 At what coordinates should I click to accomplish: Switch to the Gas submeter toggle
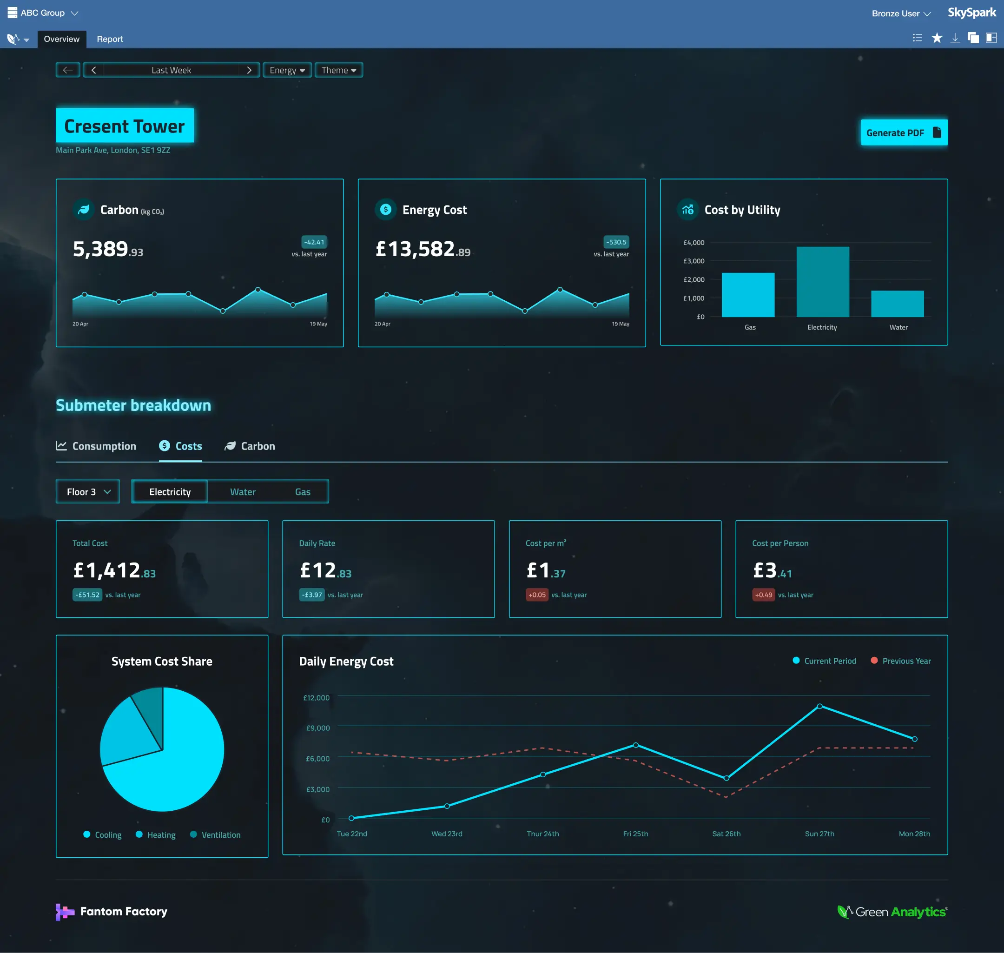303,491
